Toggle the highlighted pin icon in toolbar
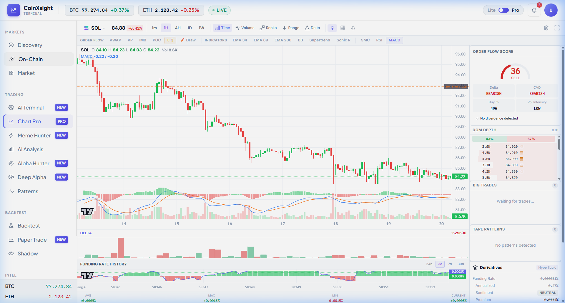Screen dimensions: 565x303 click(333, 28)
